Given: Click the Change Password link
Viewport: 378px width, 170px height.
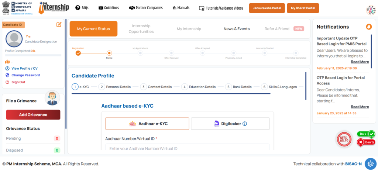Looking at the screenshot, I should [x=26, y=75].
